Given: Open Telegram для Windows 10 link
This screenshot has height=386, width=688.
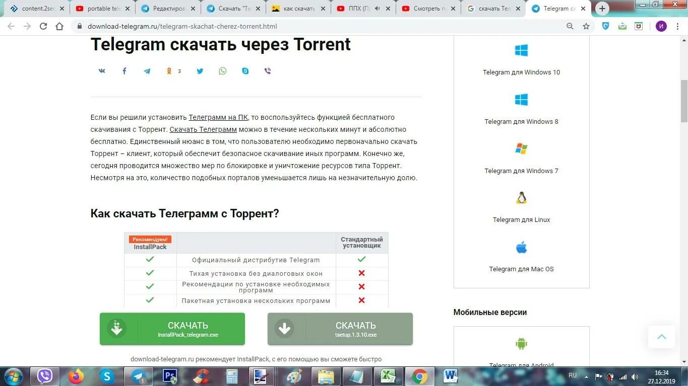Looking at the screenshot, I should point(521,72).
